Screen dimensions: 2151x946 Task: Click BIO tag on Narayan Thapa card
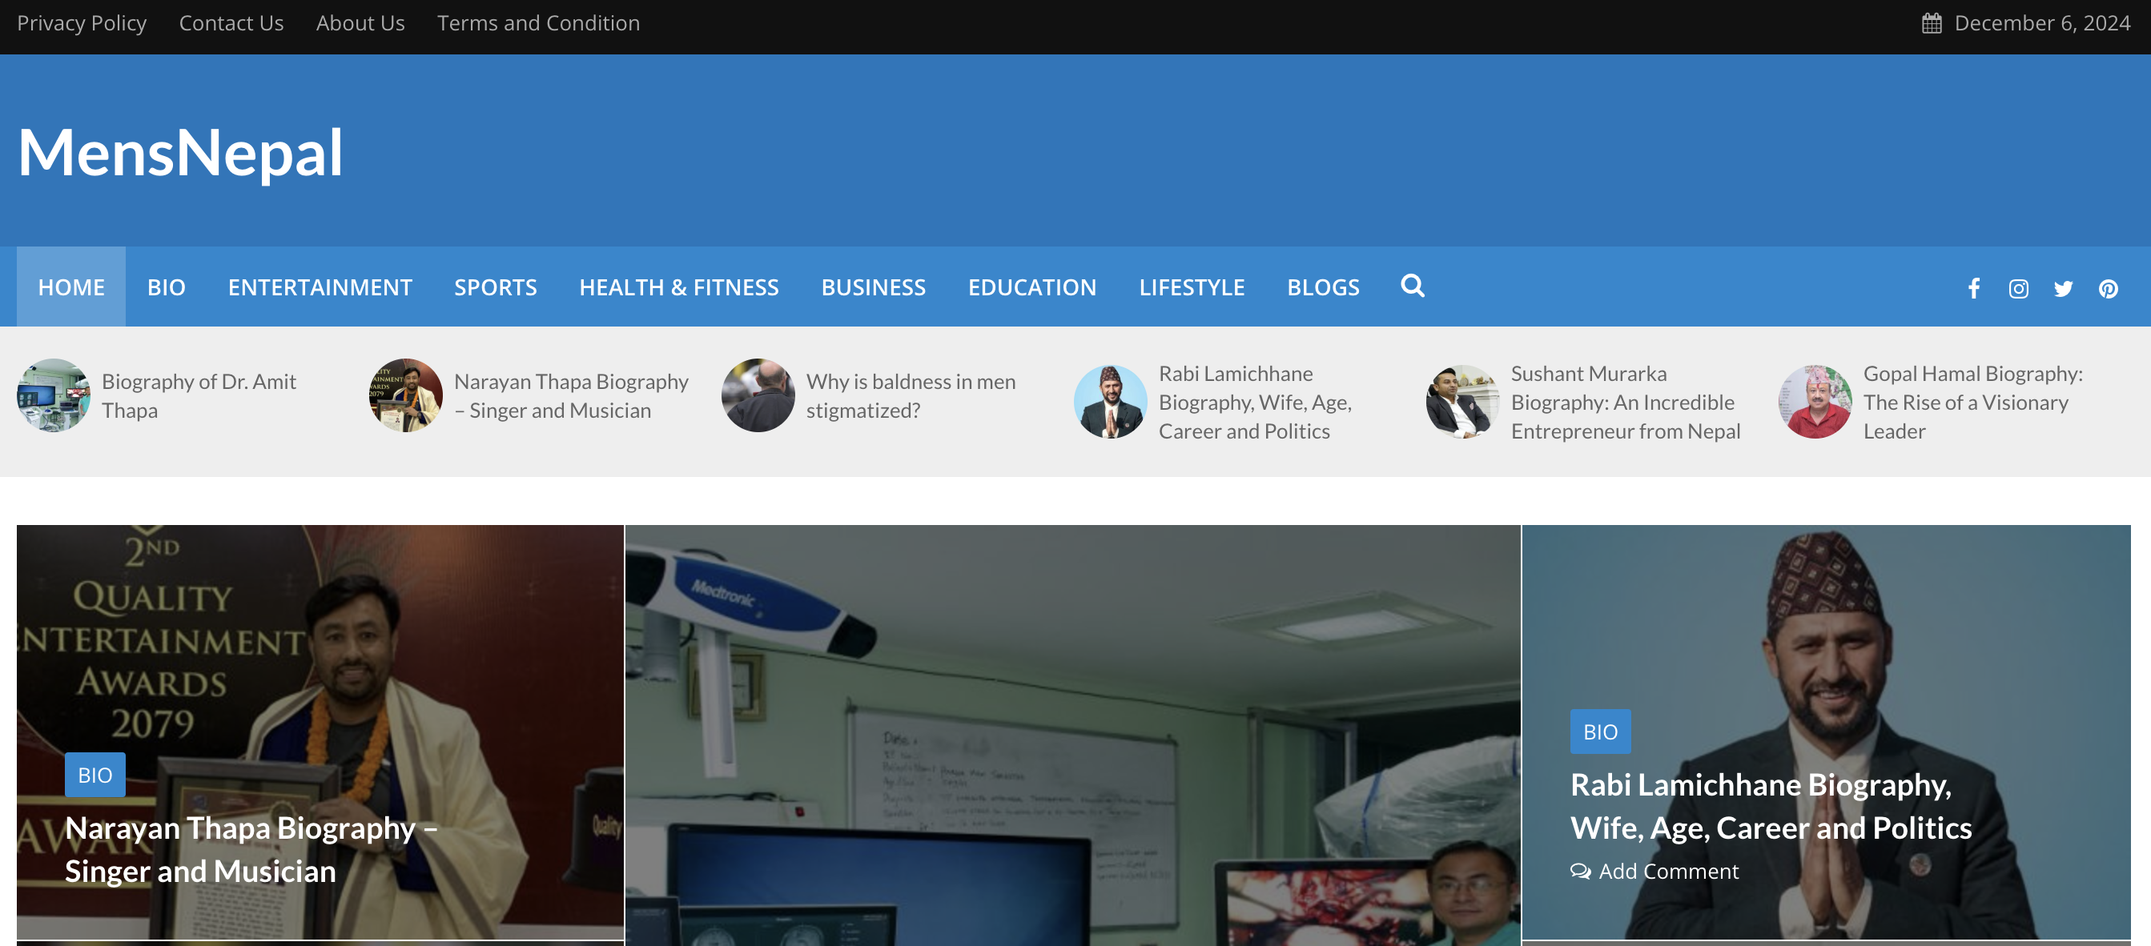pos(95,775)
